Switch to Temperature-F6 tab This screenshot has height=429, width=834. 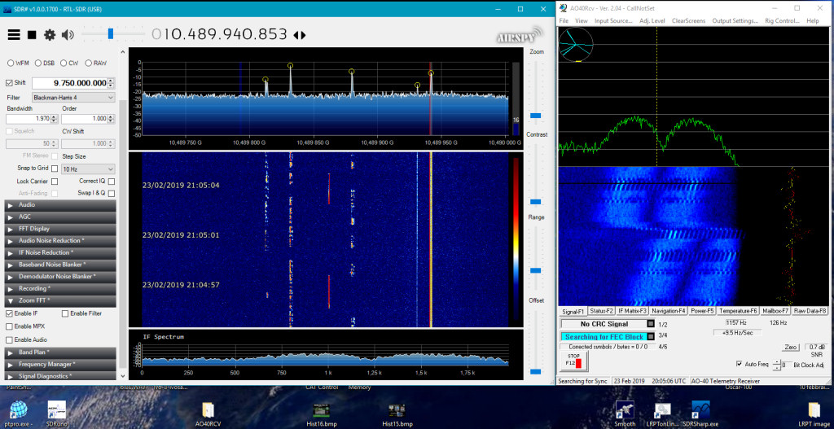(x=738, y=311)
